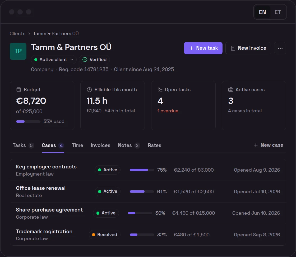This screenshot has width=296, height=257.
Task: Click the 75% progress bar for Key employee contracts
Action: pos(142,170)
